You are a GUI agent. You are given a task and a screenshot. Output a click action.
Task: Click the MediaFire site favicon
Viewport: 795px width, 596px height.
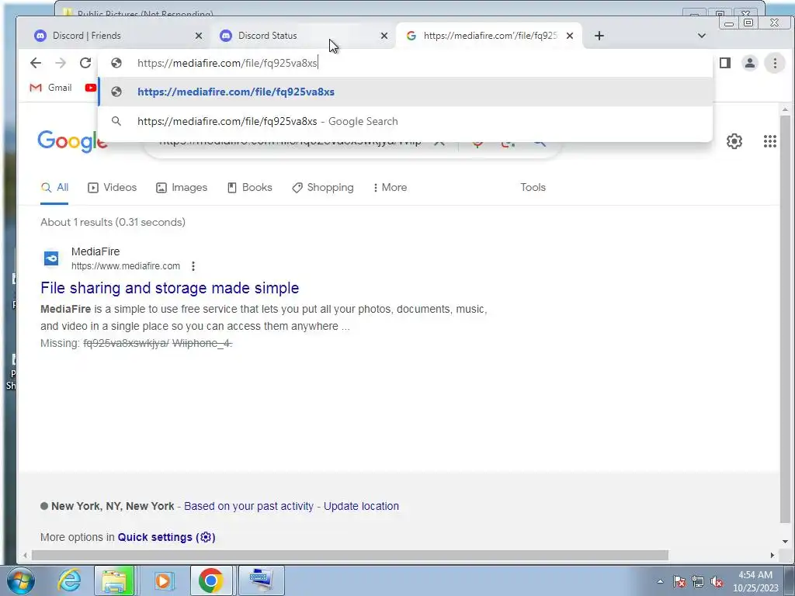[50, 258]
